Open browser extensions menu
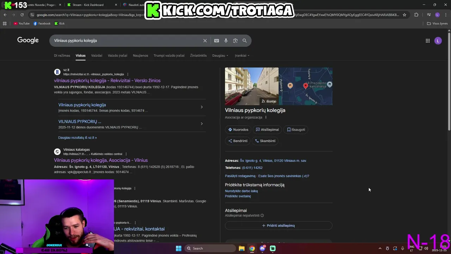The width and height of the screenshot is (451, 254). point(416,15)
